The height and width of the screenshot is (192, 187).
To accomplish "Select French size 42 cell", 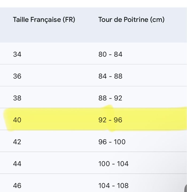I will pyautogui.click(x=17, y=142).
